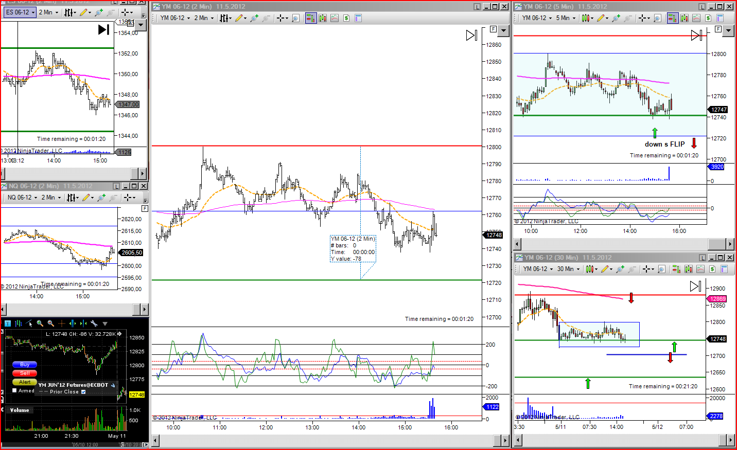Viewport: 737px width, 450px height.
Task: Open strategies dollar icon in YM 2 Min toolbar
Action: [346, 18]
